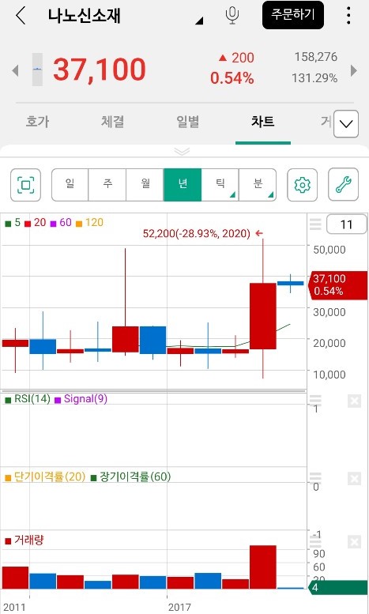The height and width of the screenshot is (614, 369).
Task: Tap the 158,276 volume figure
Action: point(316,57)
